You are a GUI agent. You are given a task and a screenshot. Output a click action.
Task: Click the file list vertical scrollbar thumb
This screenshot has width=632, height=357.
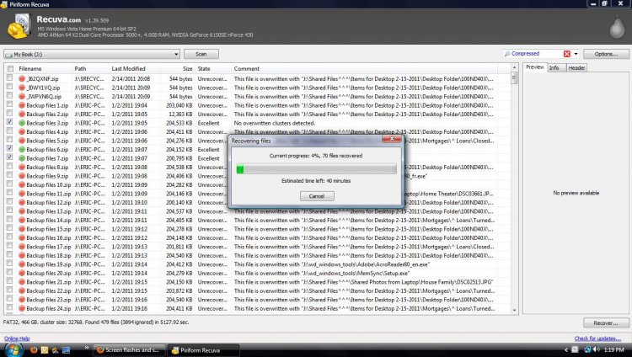click(x=514, y=77)
